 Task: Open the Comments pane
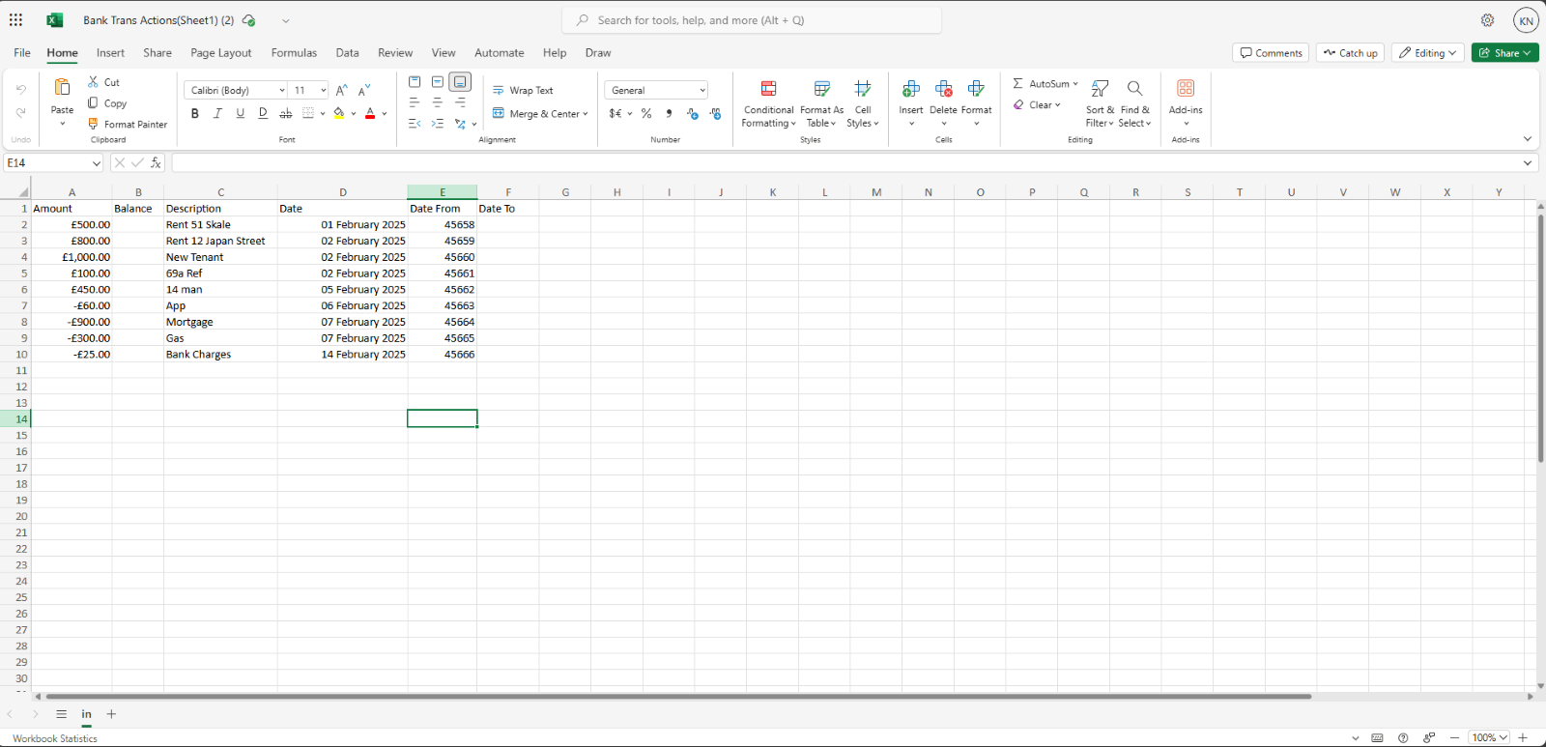(1272, 53)
